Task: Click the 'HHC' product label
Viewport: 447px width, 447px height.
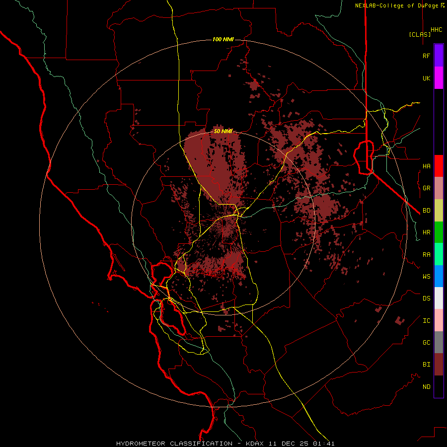Action: [x=436, y=30]
